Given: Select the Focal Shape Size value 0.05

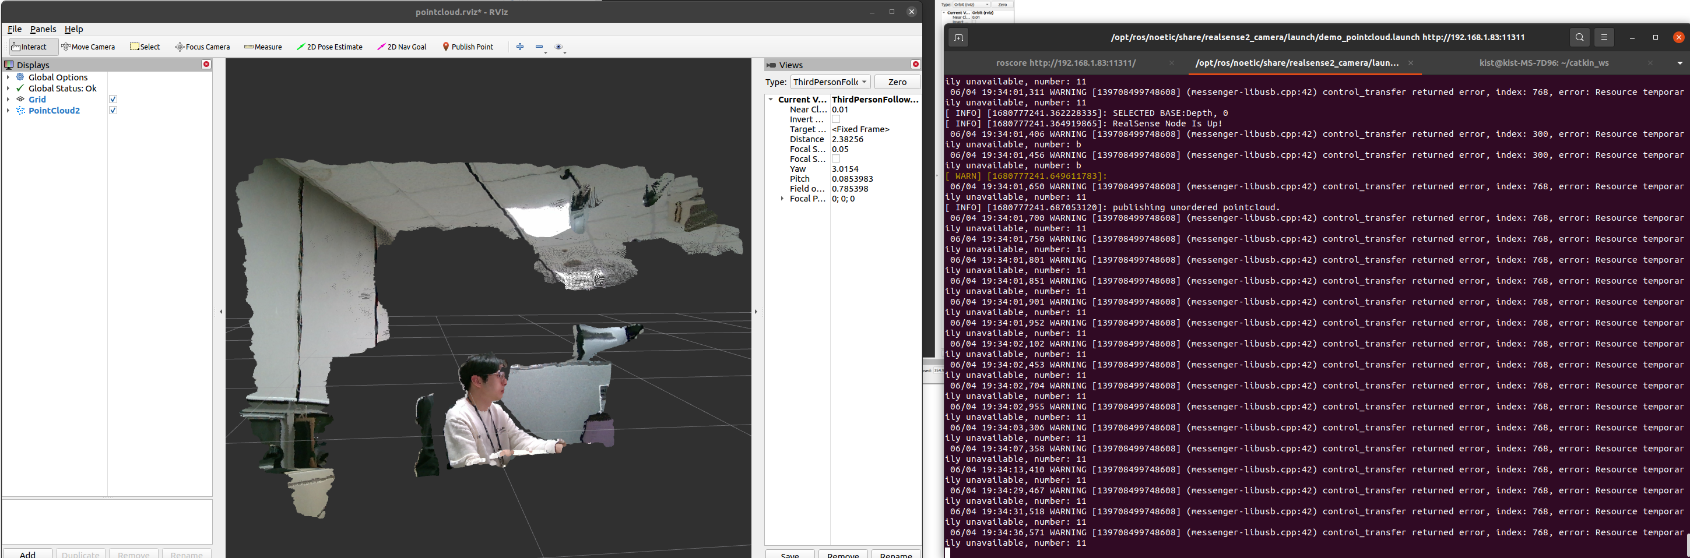Looking at the screenshot, I should (x=841, y=149).
